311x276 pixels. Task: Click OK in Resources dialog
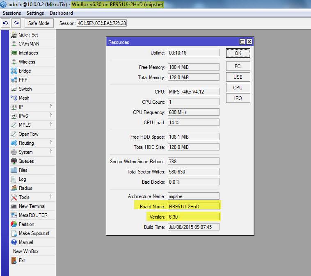click(x=238, y=53)
